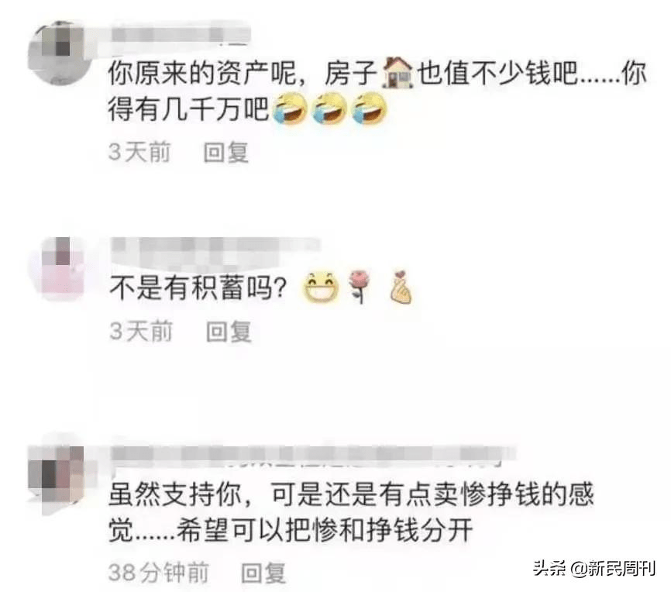Click the house emoji in first comment
The image size is (671, 592).
click(x=397, y=73)
